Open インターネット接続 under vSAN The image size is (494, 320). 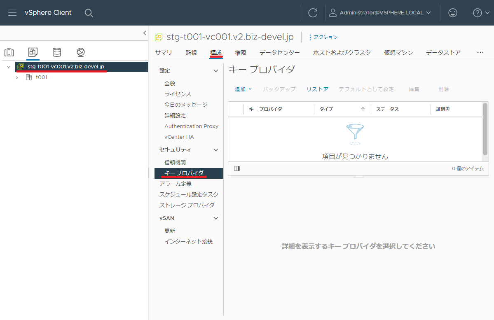pos(188,241)
